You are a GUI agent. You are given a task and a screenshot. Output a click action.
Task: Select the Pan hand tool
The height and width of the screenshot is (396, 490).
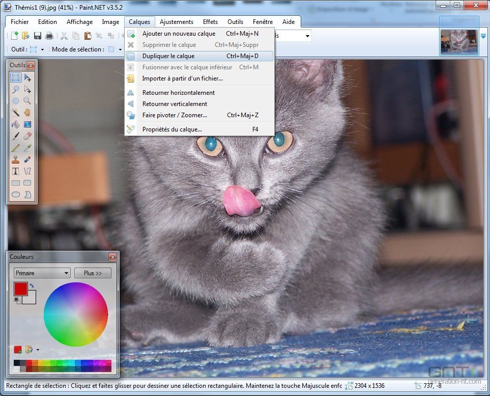tap(27, 113)
